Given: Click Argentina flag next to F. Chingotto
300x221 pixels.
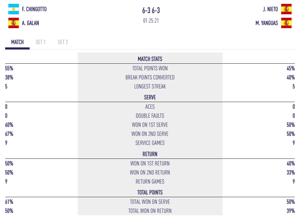Looking at the screenshot, I should [x=14, y=9].
